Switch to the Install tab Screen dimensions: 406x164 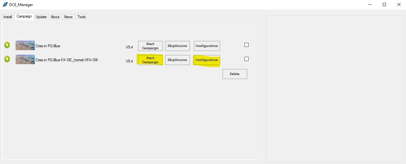coord(8,17)
